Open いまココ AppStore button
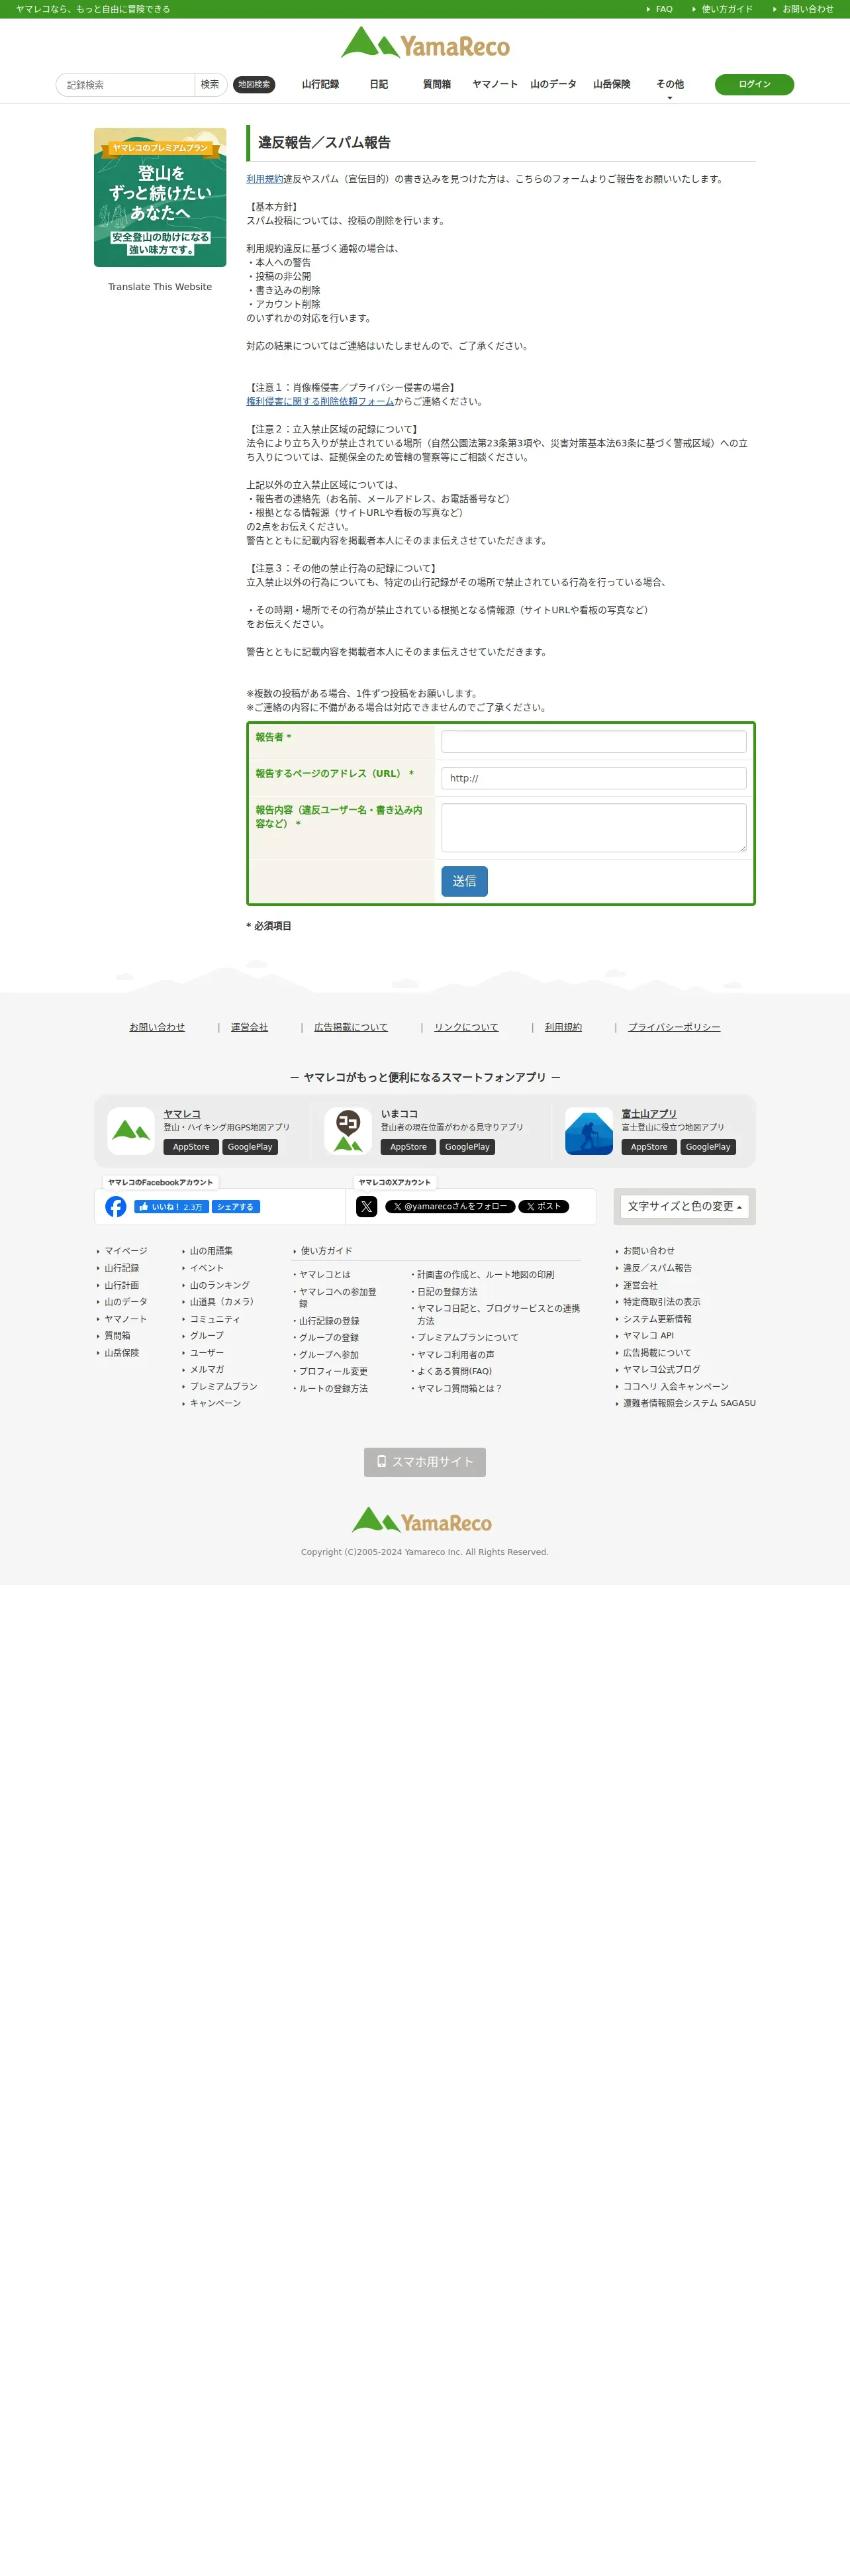The width and height of the screenshot is (850, 2551). pyautogui.click(x=408, y=1147)
